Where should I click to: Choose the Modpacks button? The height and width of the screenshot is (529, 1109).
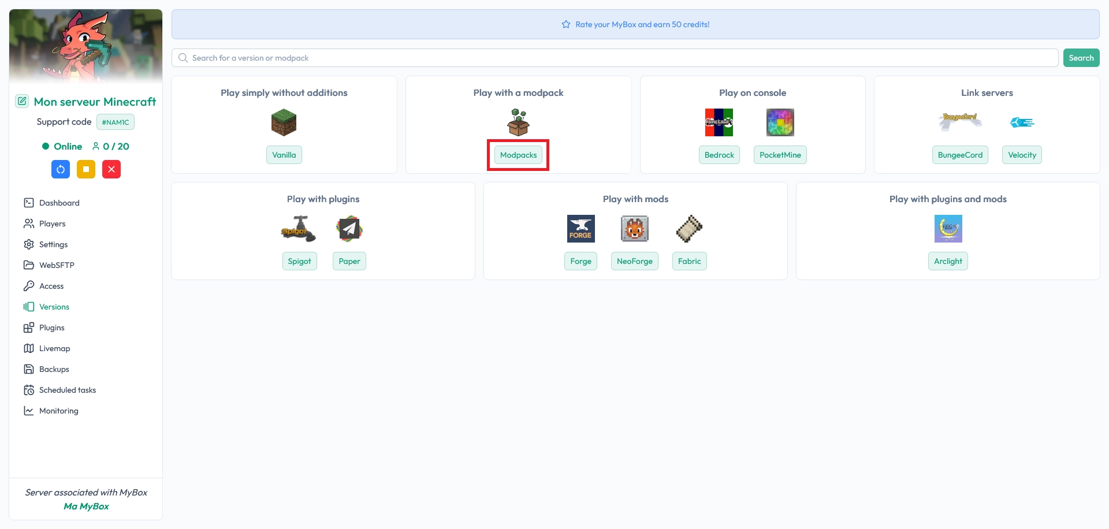pyautogui.click(x=518, y=155)
